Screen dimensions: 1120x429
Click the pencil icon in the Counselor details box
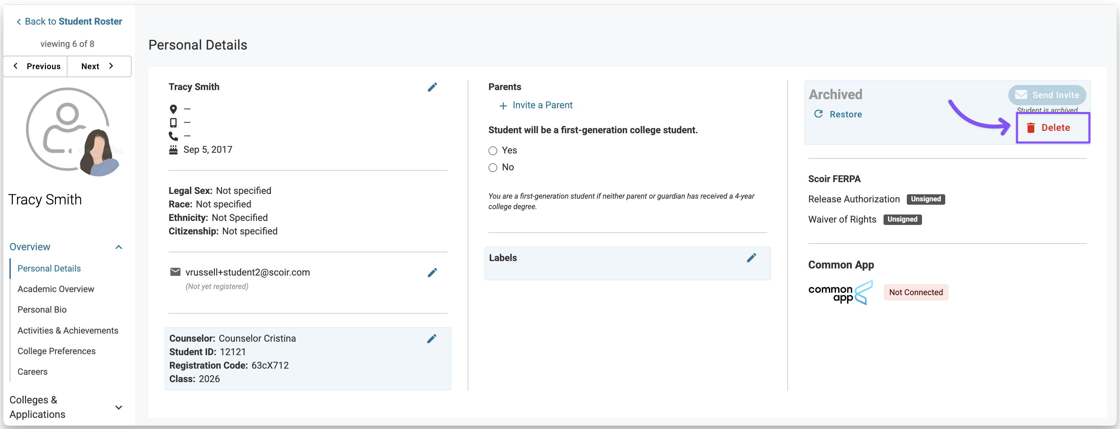pyautogui.click(x=432, y=339)
